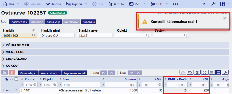Image resolution: width=232 pixels, height=94 pixels.
Task: Click the Sündmus create button
Action: (89, 22)
